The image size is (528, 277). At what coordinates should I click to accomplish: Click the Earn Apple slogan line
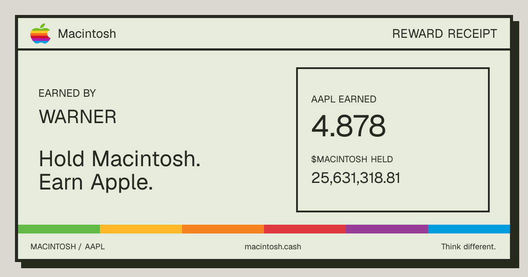pyautogui.click(x=96, y=182)
